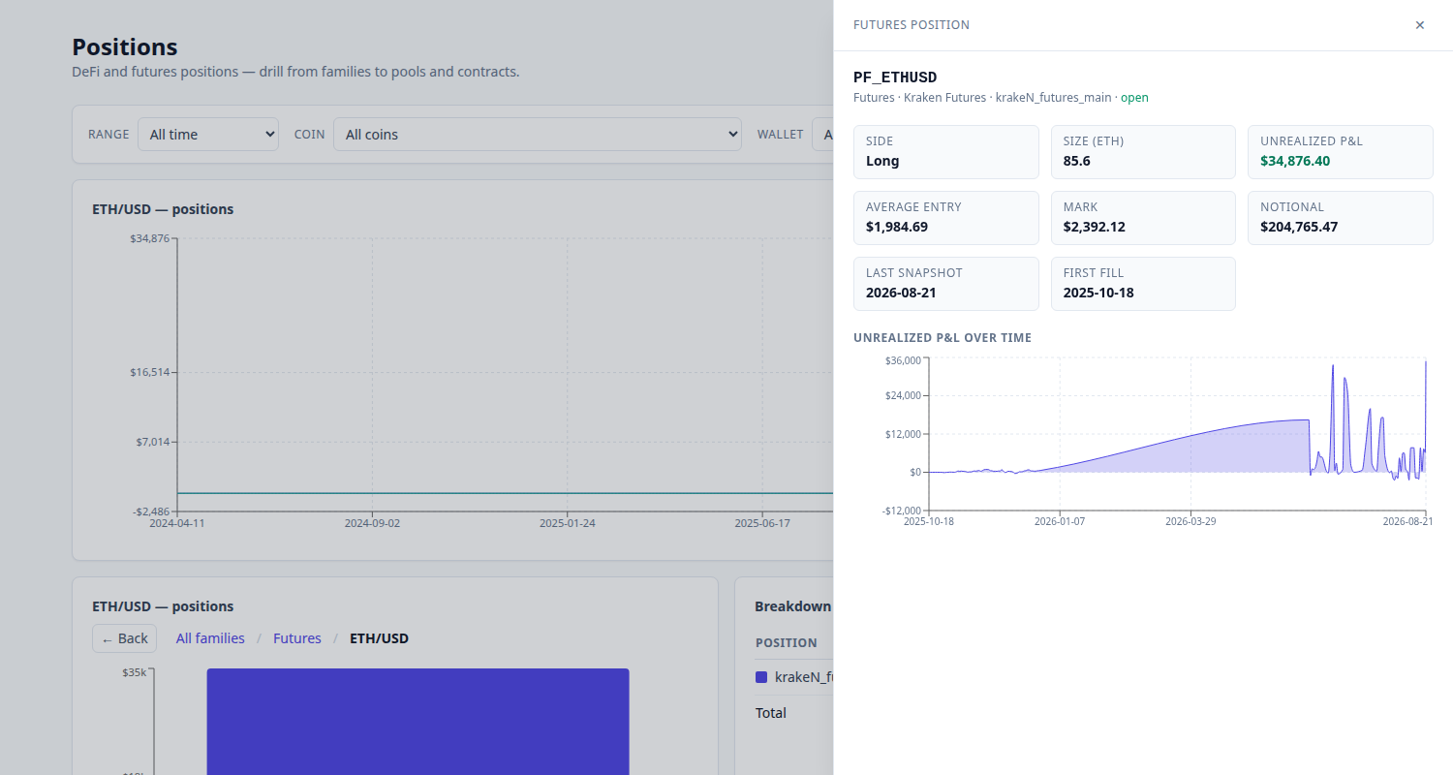Select the $24,000 P&L chart axis label
Image resolution: width=1453 pixels, height=775 pixels.
click(903, 395)
